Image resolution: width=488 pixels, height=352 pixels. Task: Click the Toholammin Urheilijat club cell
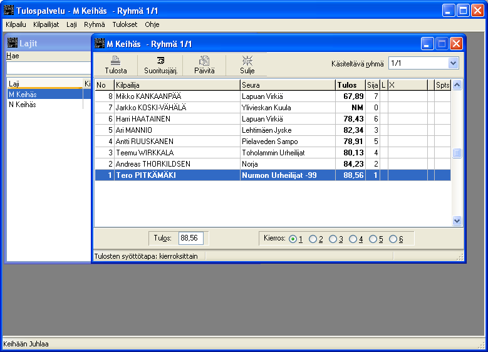click(x=288, y=152)
